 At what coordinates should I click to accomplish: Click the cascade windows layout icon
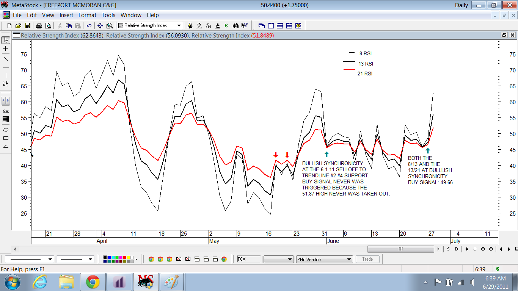tap(262, 26)
